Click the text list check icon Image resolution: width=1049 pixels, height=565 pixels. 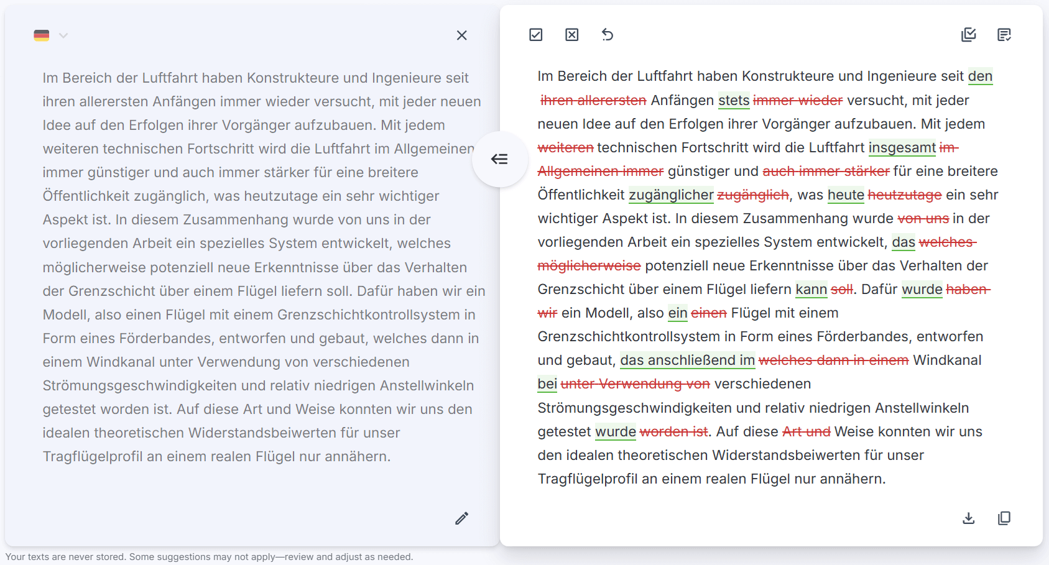tap(1004, 35)
